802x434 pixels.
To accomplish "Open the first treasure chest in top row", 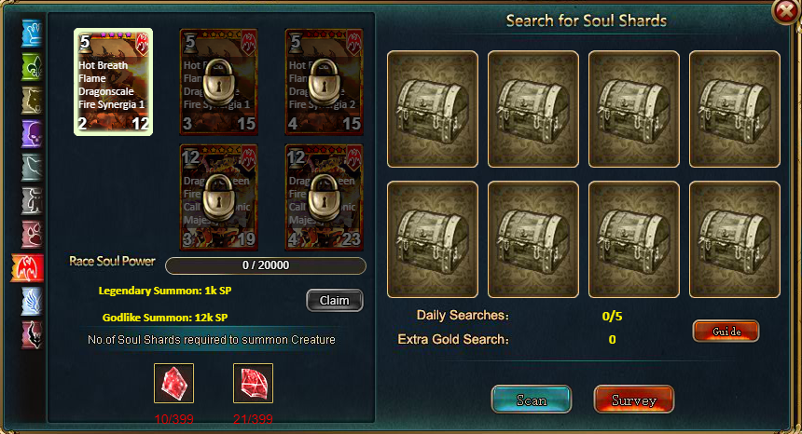I will [433, 109].
